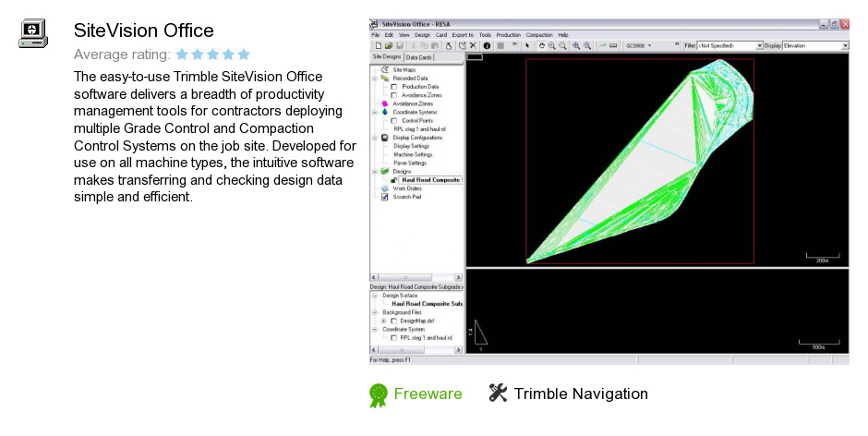Click the Cut scissors toolbar icon
This screenshot has height=436, width=868.
pyautogui.click(x=414, y=46)
